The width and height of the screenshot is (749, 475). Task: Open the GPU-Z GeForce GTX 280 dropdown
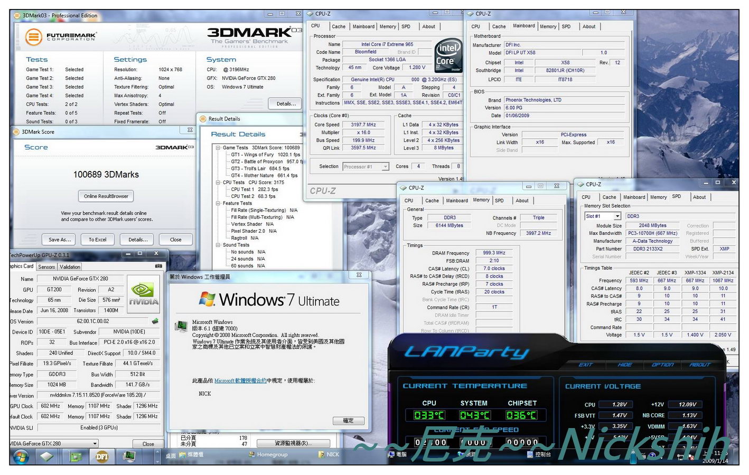(x=95, y=444)
